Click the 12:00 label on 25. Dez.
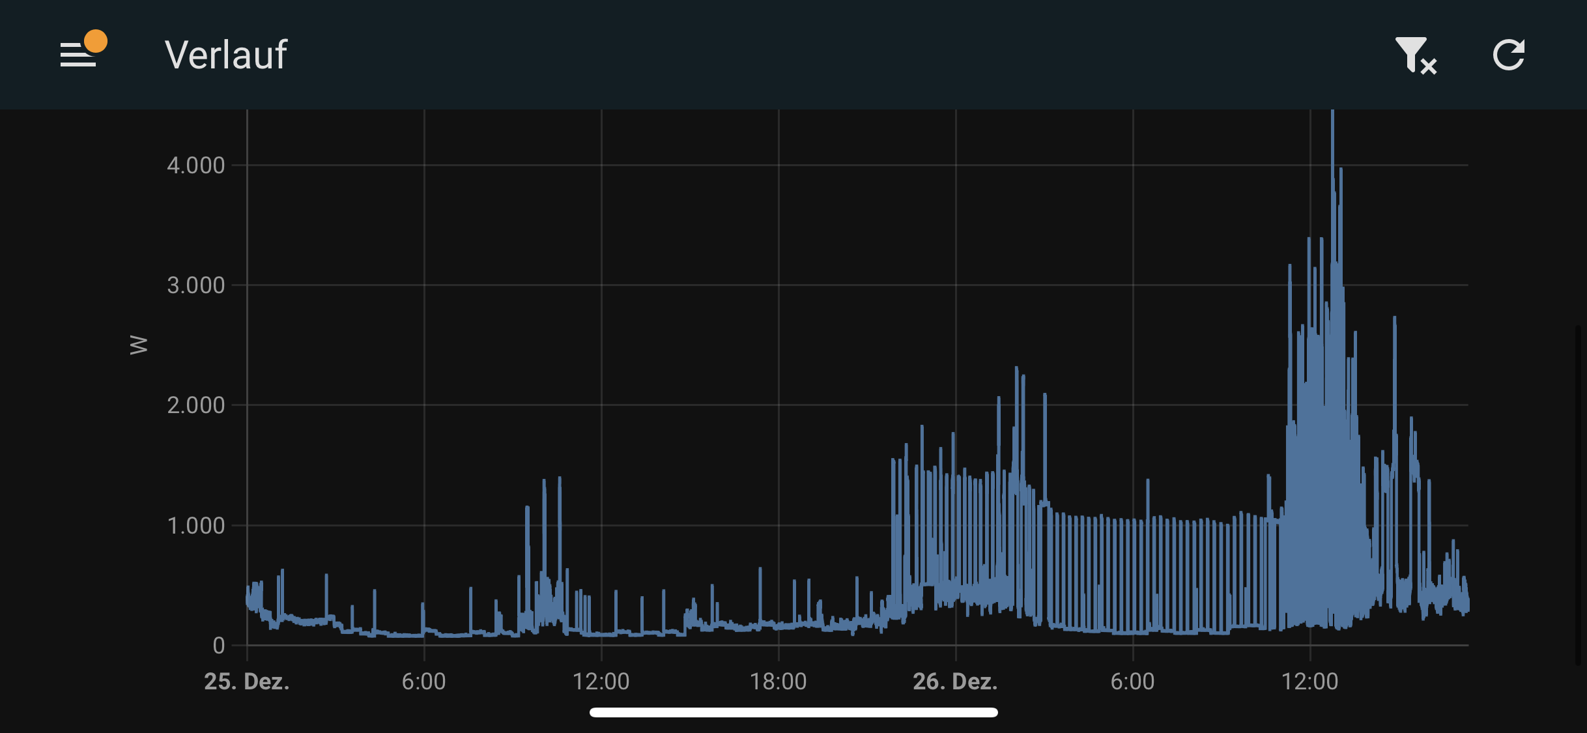 pyautogui.click(x=601, y=682)
